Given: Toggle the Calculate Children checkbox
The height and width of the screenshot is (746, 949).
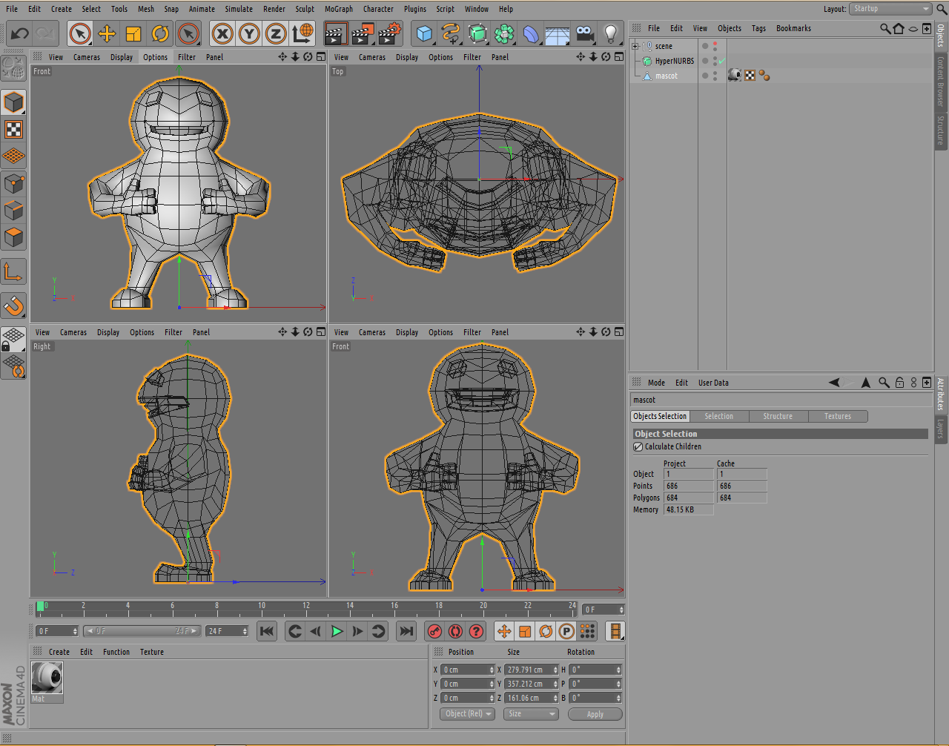Looking at the screenshot, I should [x=638, y=446].
